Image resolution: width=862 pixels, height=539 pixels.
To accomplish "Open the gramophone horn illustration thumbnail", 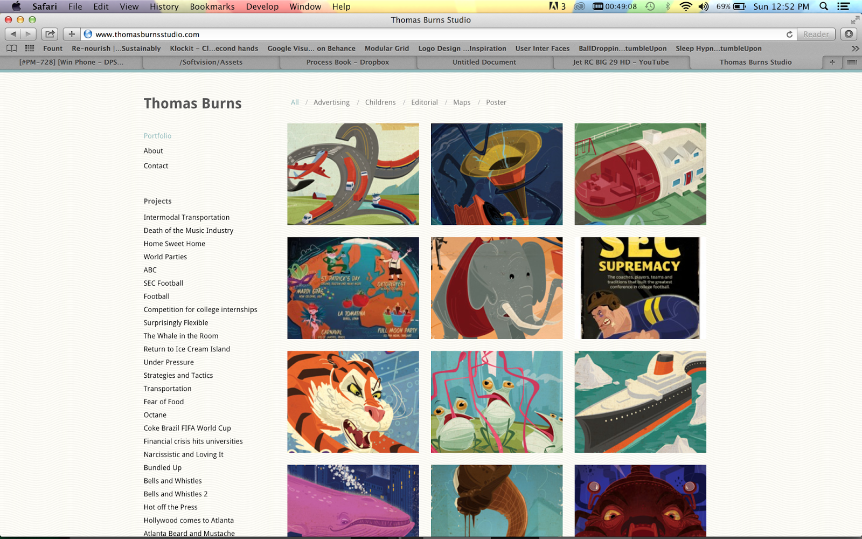I will [497, 174].
